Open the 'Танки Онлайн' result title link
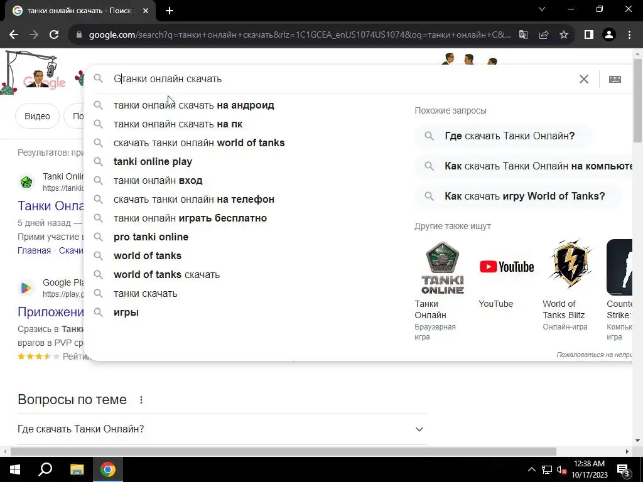The width and height of the screenshot is (643, 482). 50,206
